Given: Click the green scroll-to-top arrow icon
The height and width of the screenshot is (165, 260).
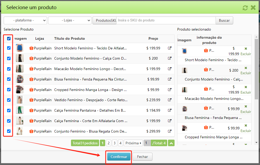Looking at the screenshot, I should 171,143.
